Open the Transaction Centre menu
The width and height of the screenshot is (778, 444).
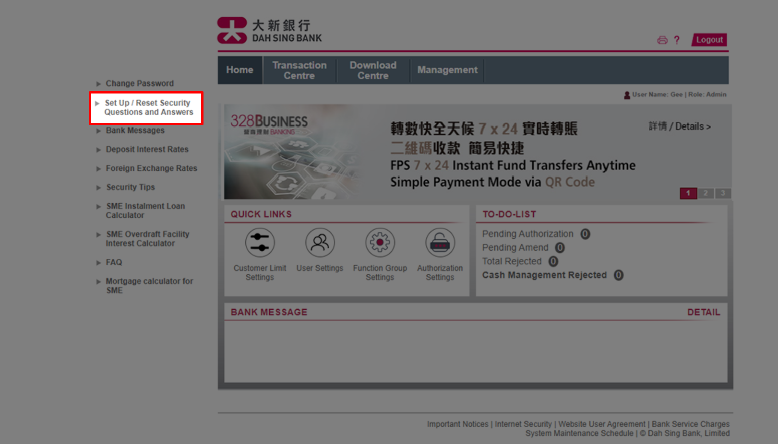(299, 70)
